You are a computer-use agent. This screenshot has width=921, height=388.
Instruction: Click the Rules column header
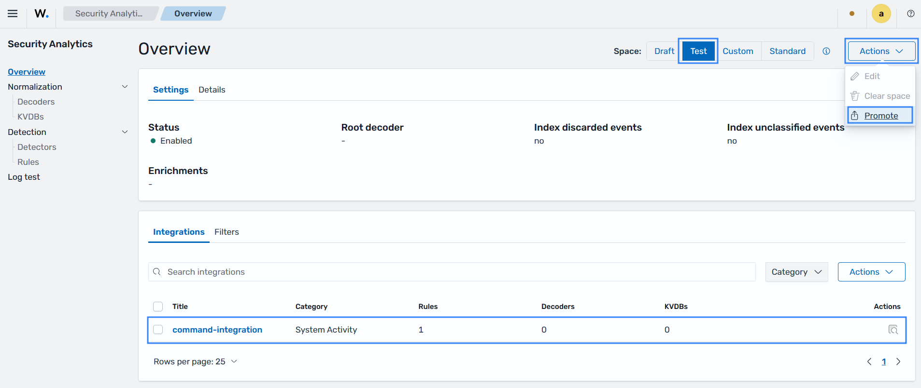click(x=428, y=307)
